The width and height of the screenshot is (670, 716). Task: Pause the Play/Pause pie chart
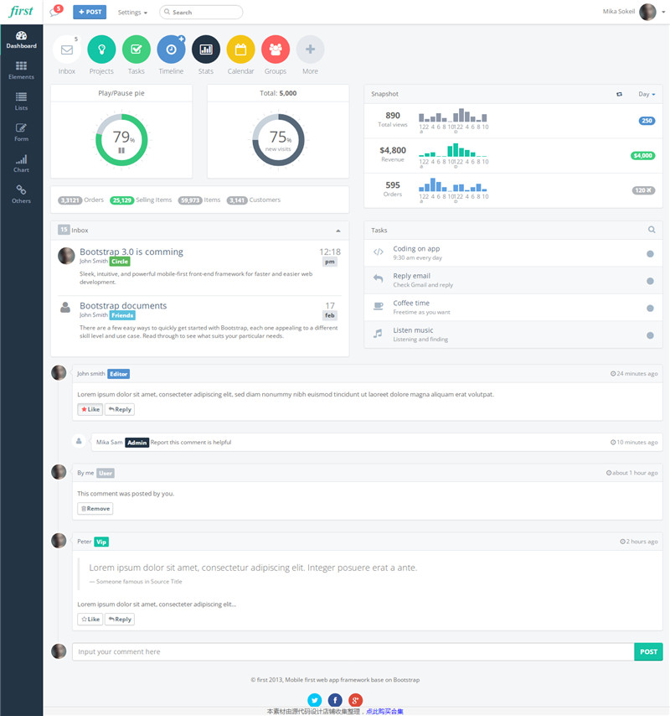pos(121,150)
